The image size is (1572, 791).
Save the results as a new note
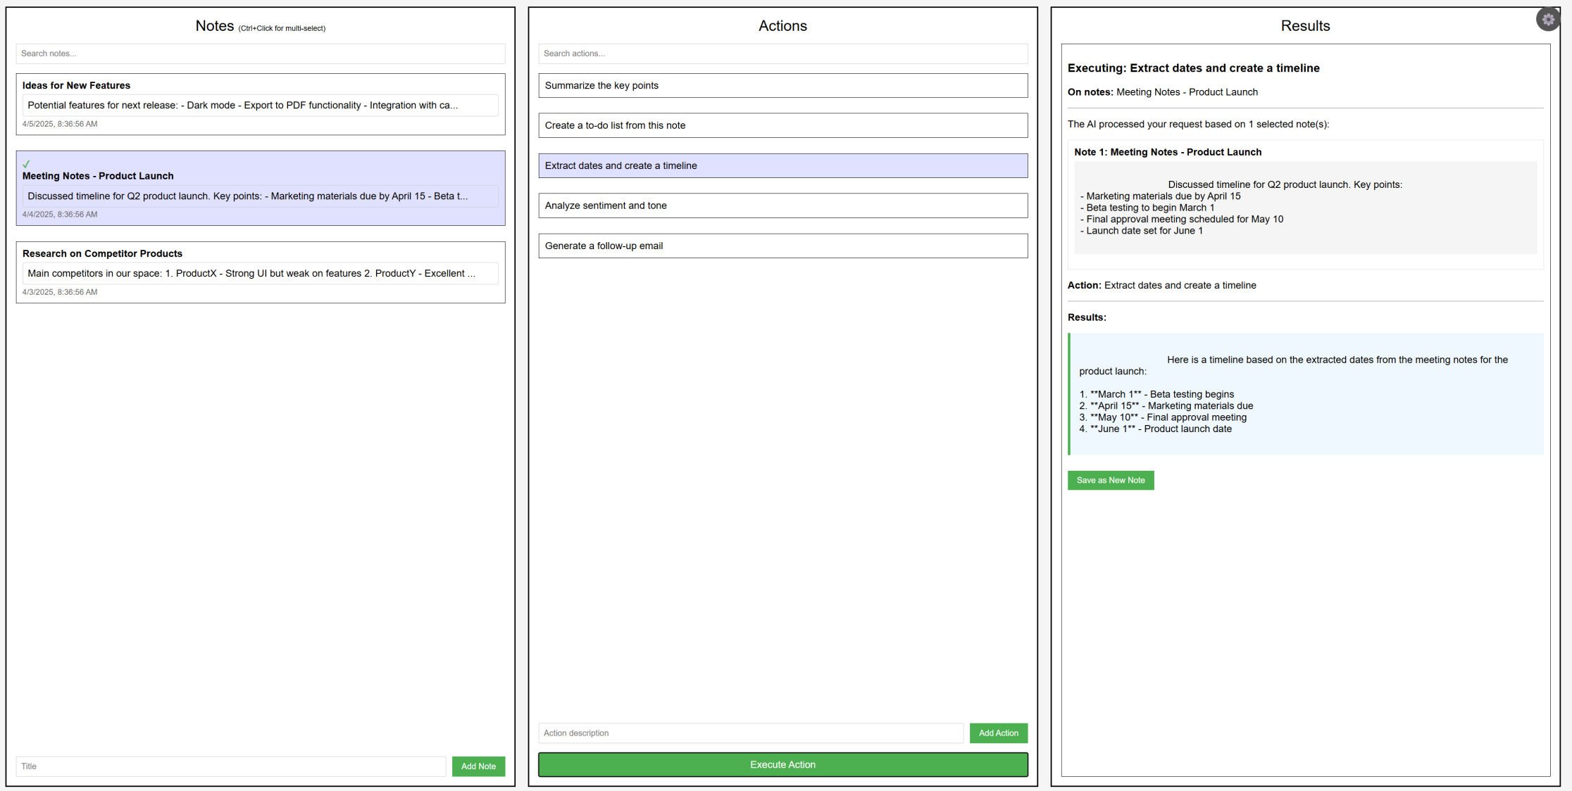point(1110,480)
